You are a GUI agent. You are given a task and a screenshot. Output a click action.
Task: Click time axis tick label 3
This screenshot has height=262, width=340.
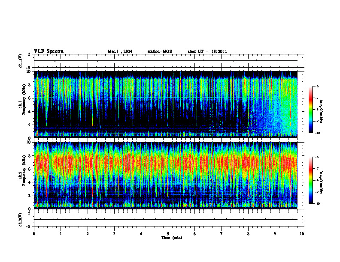(x=114, y=234)
